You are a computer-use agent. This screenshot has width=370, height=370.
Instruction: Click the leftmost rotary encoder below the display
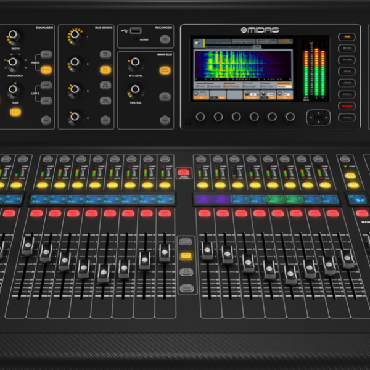[200, 117]
